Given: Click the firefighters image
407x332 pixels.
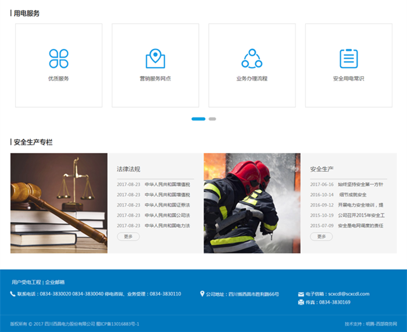Looking at the screenshot, I should pyautogui.click(x=252, y=203).
